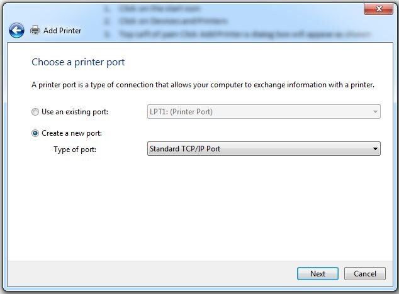The image size is (399, 294).
Task: Select the Create a new port radio button
Action: click(x=35, y=133)
